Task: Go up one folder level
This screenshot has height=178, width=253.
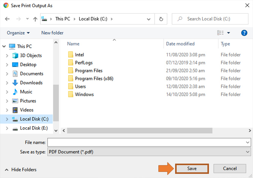Action: (x=35, y=19)
